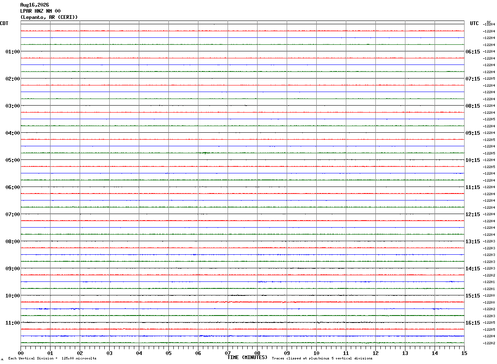Click the Lepanto, AR (CERI) location text
Image resolution: width=497 pixels, height=364 pixels.
click(49, 17)
